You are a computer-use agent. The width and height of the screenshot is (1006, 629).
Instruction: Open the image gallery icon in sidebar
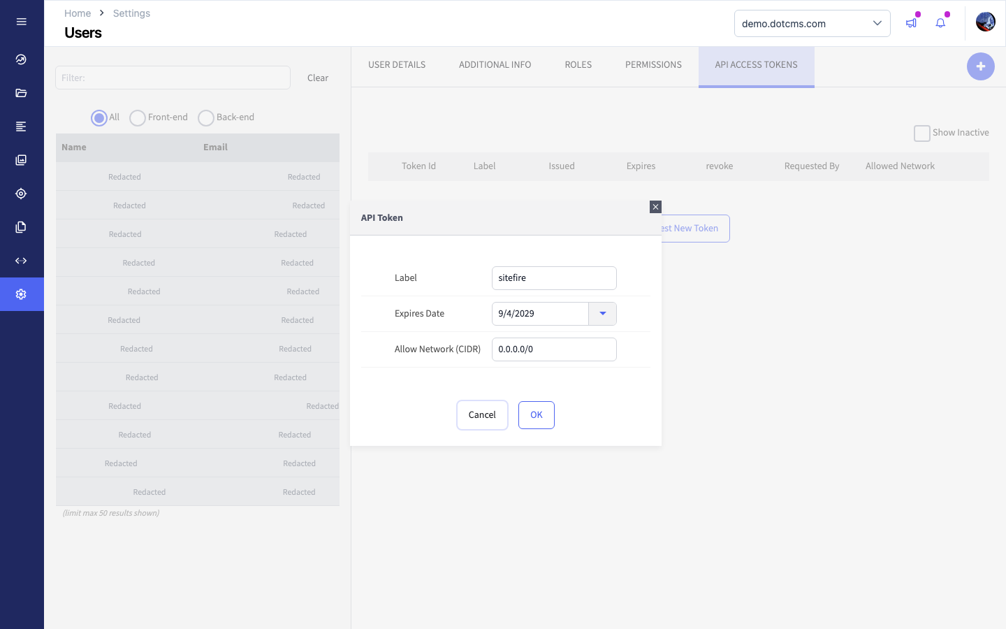pyautogui.click(x=22, y=160)
